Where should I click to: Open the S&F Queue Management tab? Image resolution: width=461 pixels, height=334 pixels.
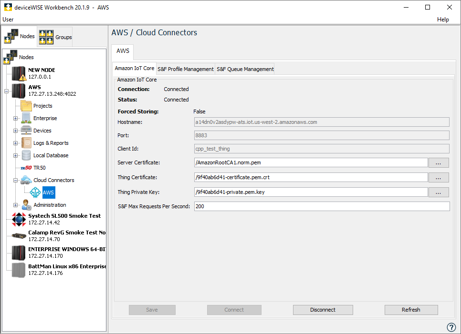(245, 69)
